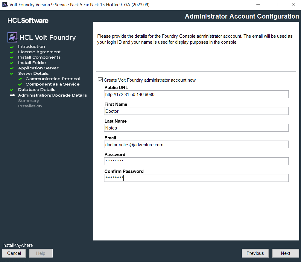Click the Email label

[110, 138]
